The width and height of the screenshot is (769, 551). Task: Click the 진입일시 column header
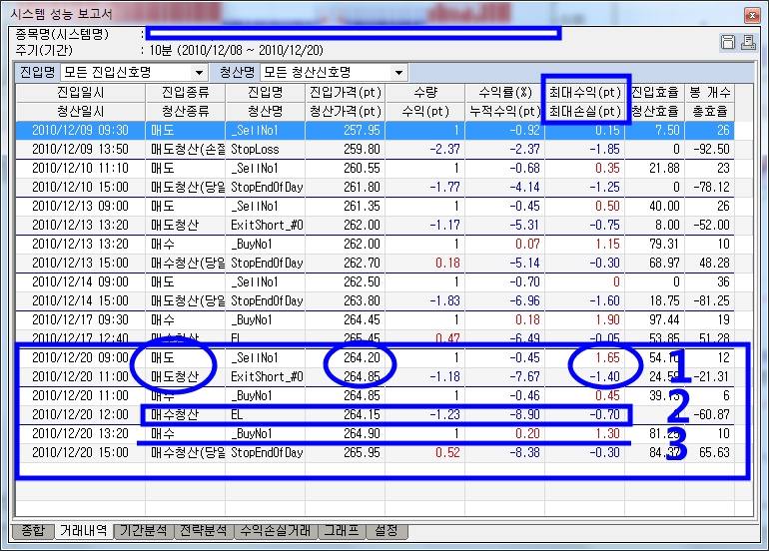(81, 93)
